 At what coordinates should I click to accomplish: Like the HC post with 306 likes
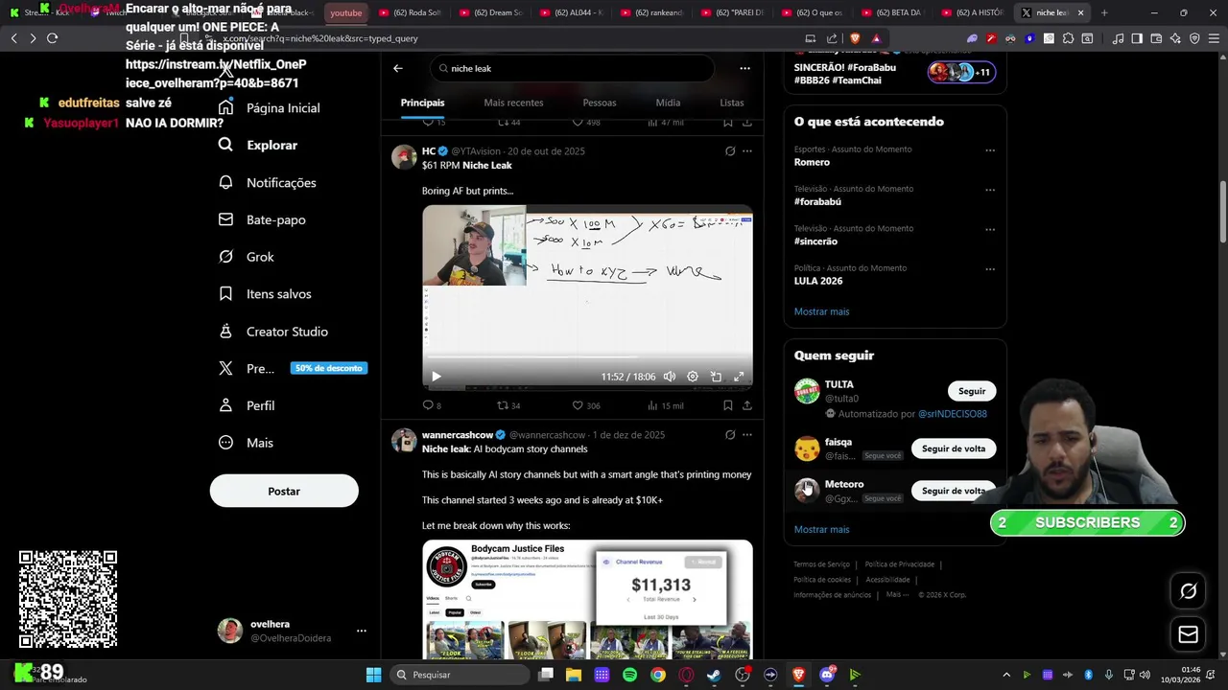(x=579, y=405)
